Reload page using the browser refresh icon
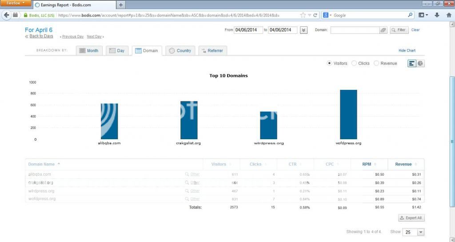The width and height of the screenshot is (455, 242). pos(315,15)
